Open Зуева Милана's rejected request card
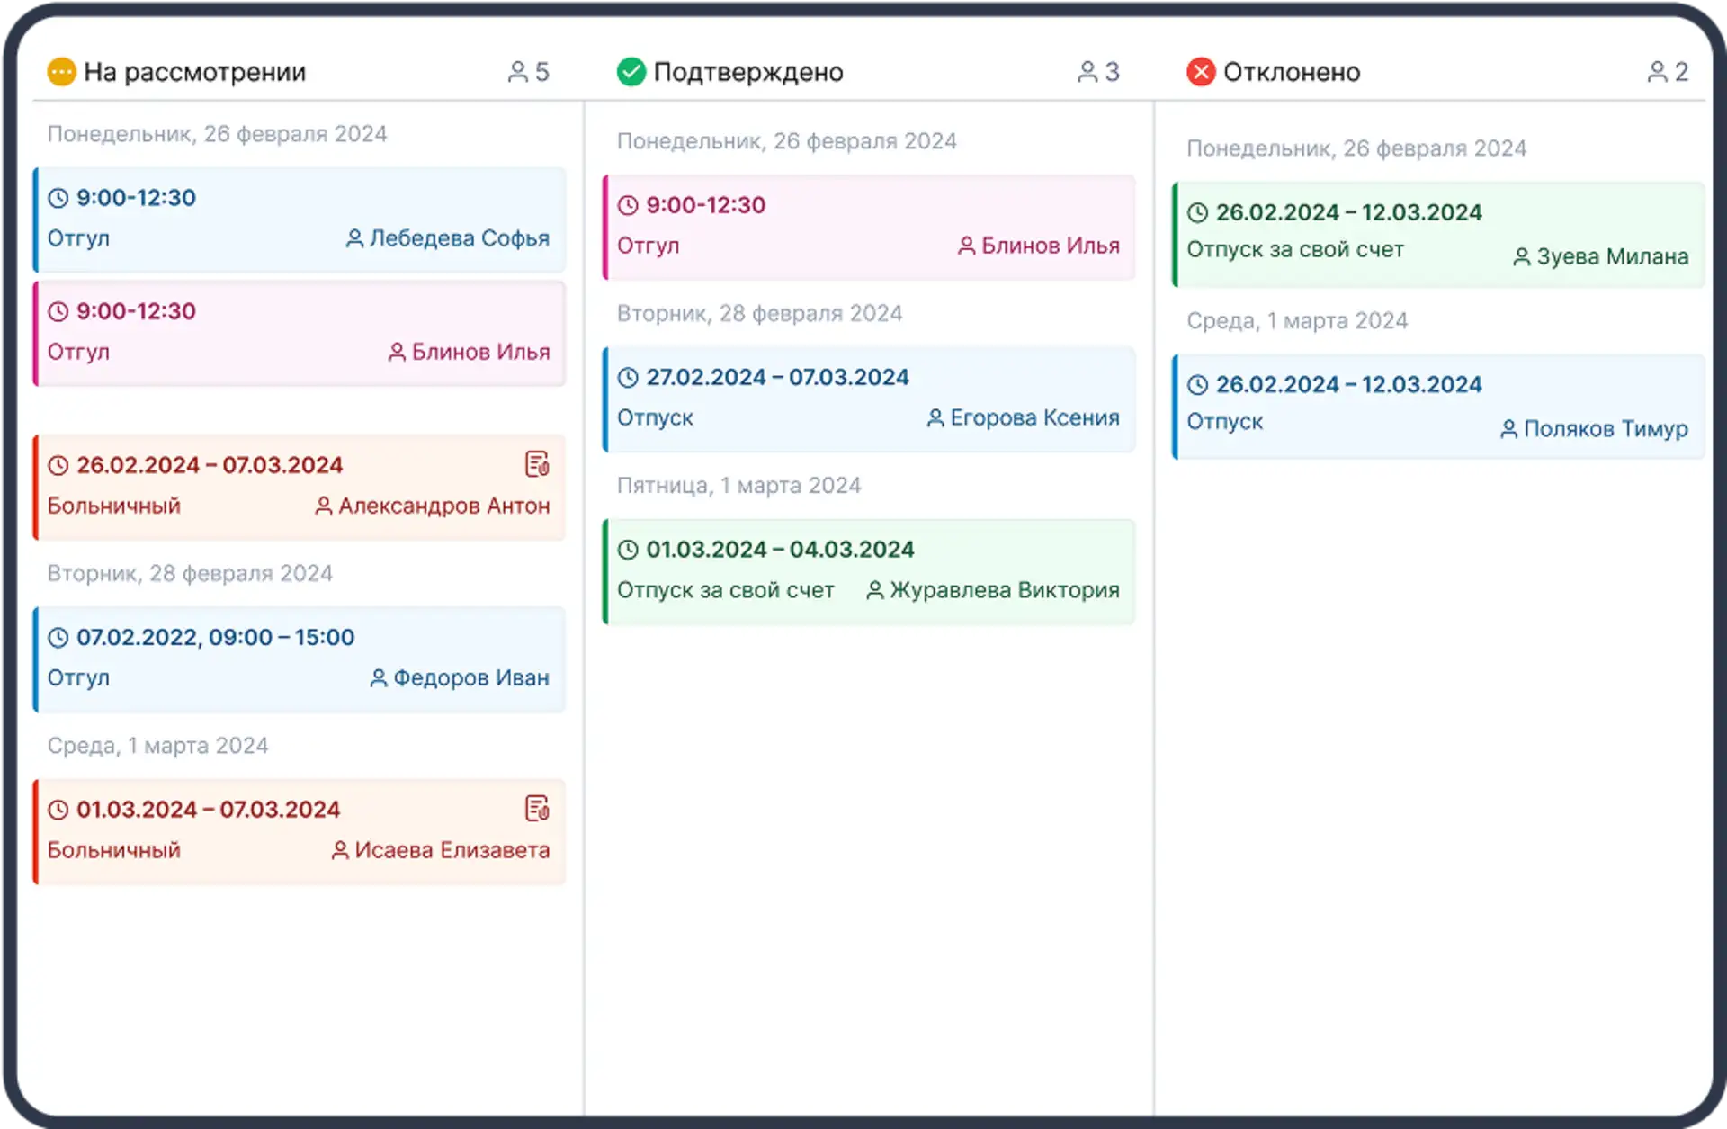This screenshot has height=1129, width=1727. 1437,234
